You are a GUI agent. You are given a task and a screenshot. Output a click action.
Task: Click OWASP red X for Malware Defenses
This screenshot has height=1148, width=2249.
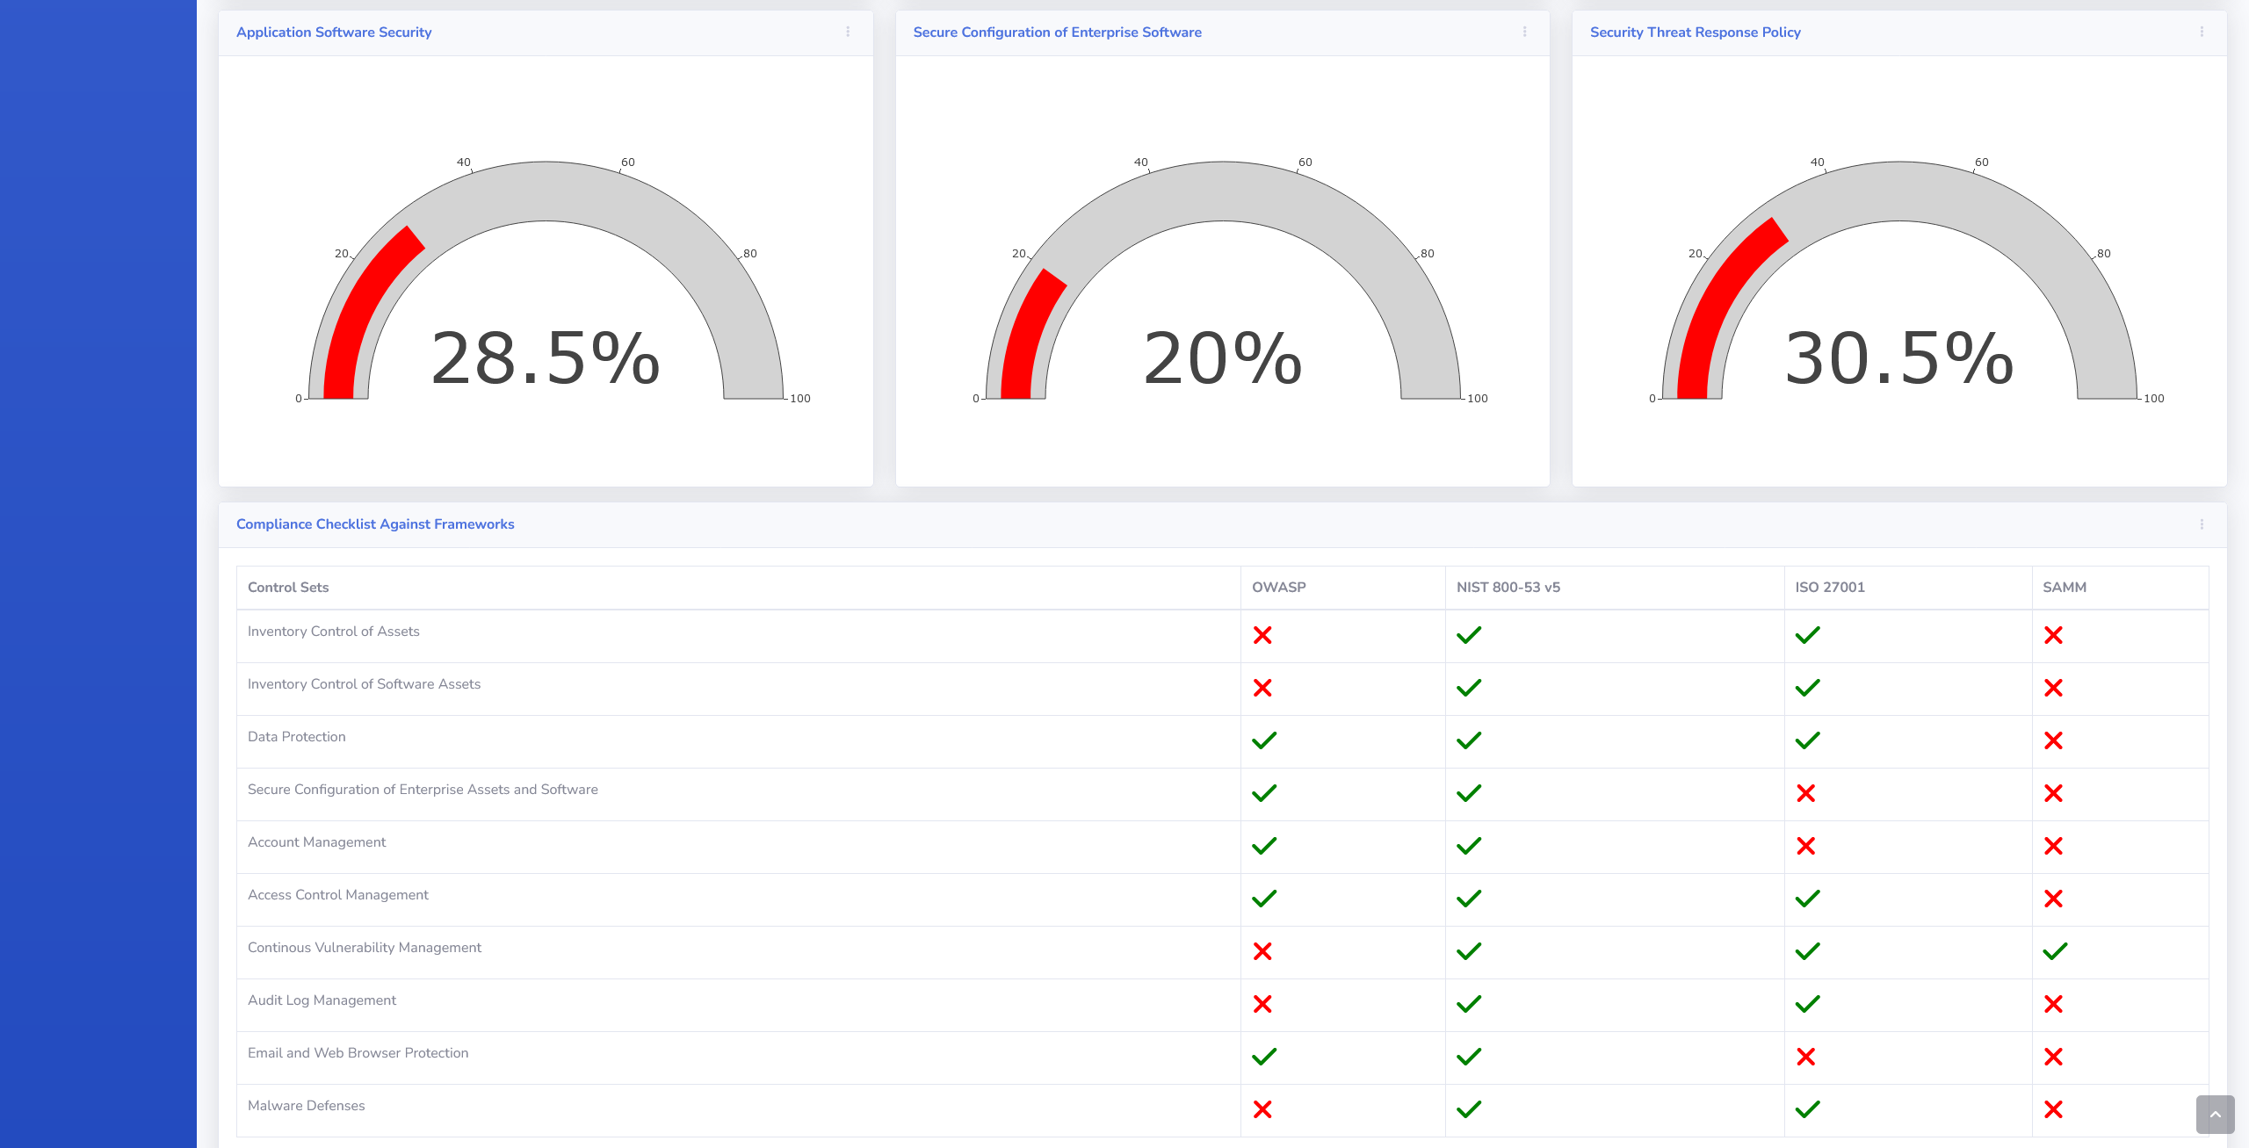pos(1262,1109)
